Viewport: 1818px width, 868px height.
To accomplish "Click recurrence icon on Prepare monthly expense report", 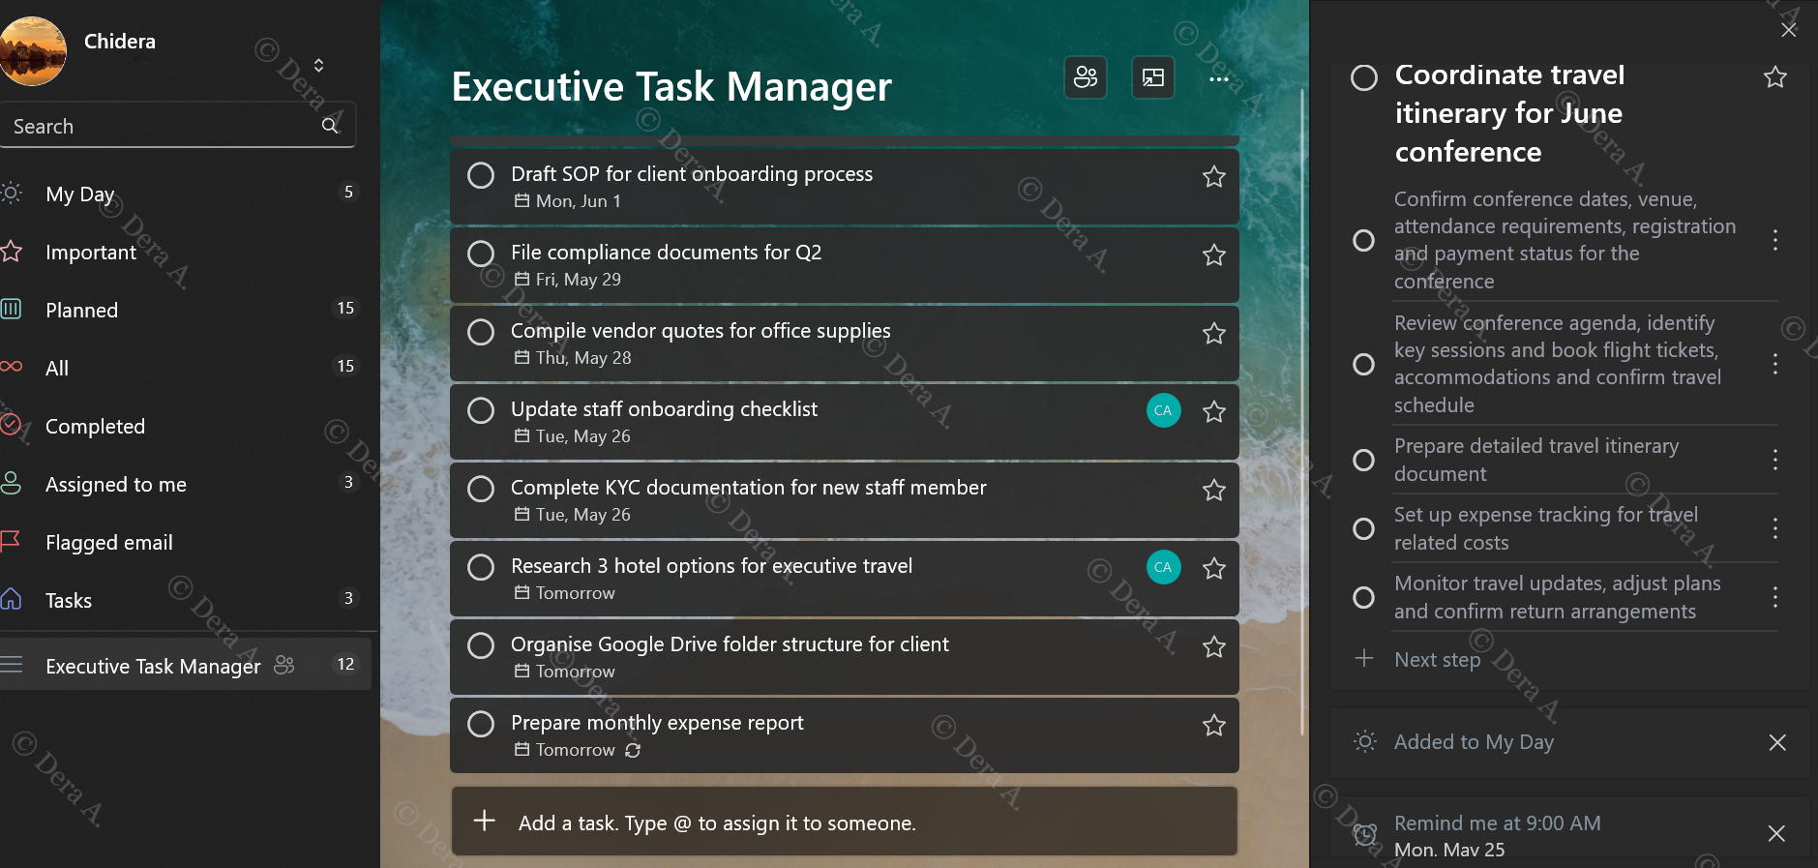I will (x=633, y=750).
